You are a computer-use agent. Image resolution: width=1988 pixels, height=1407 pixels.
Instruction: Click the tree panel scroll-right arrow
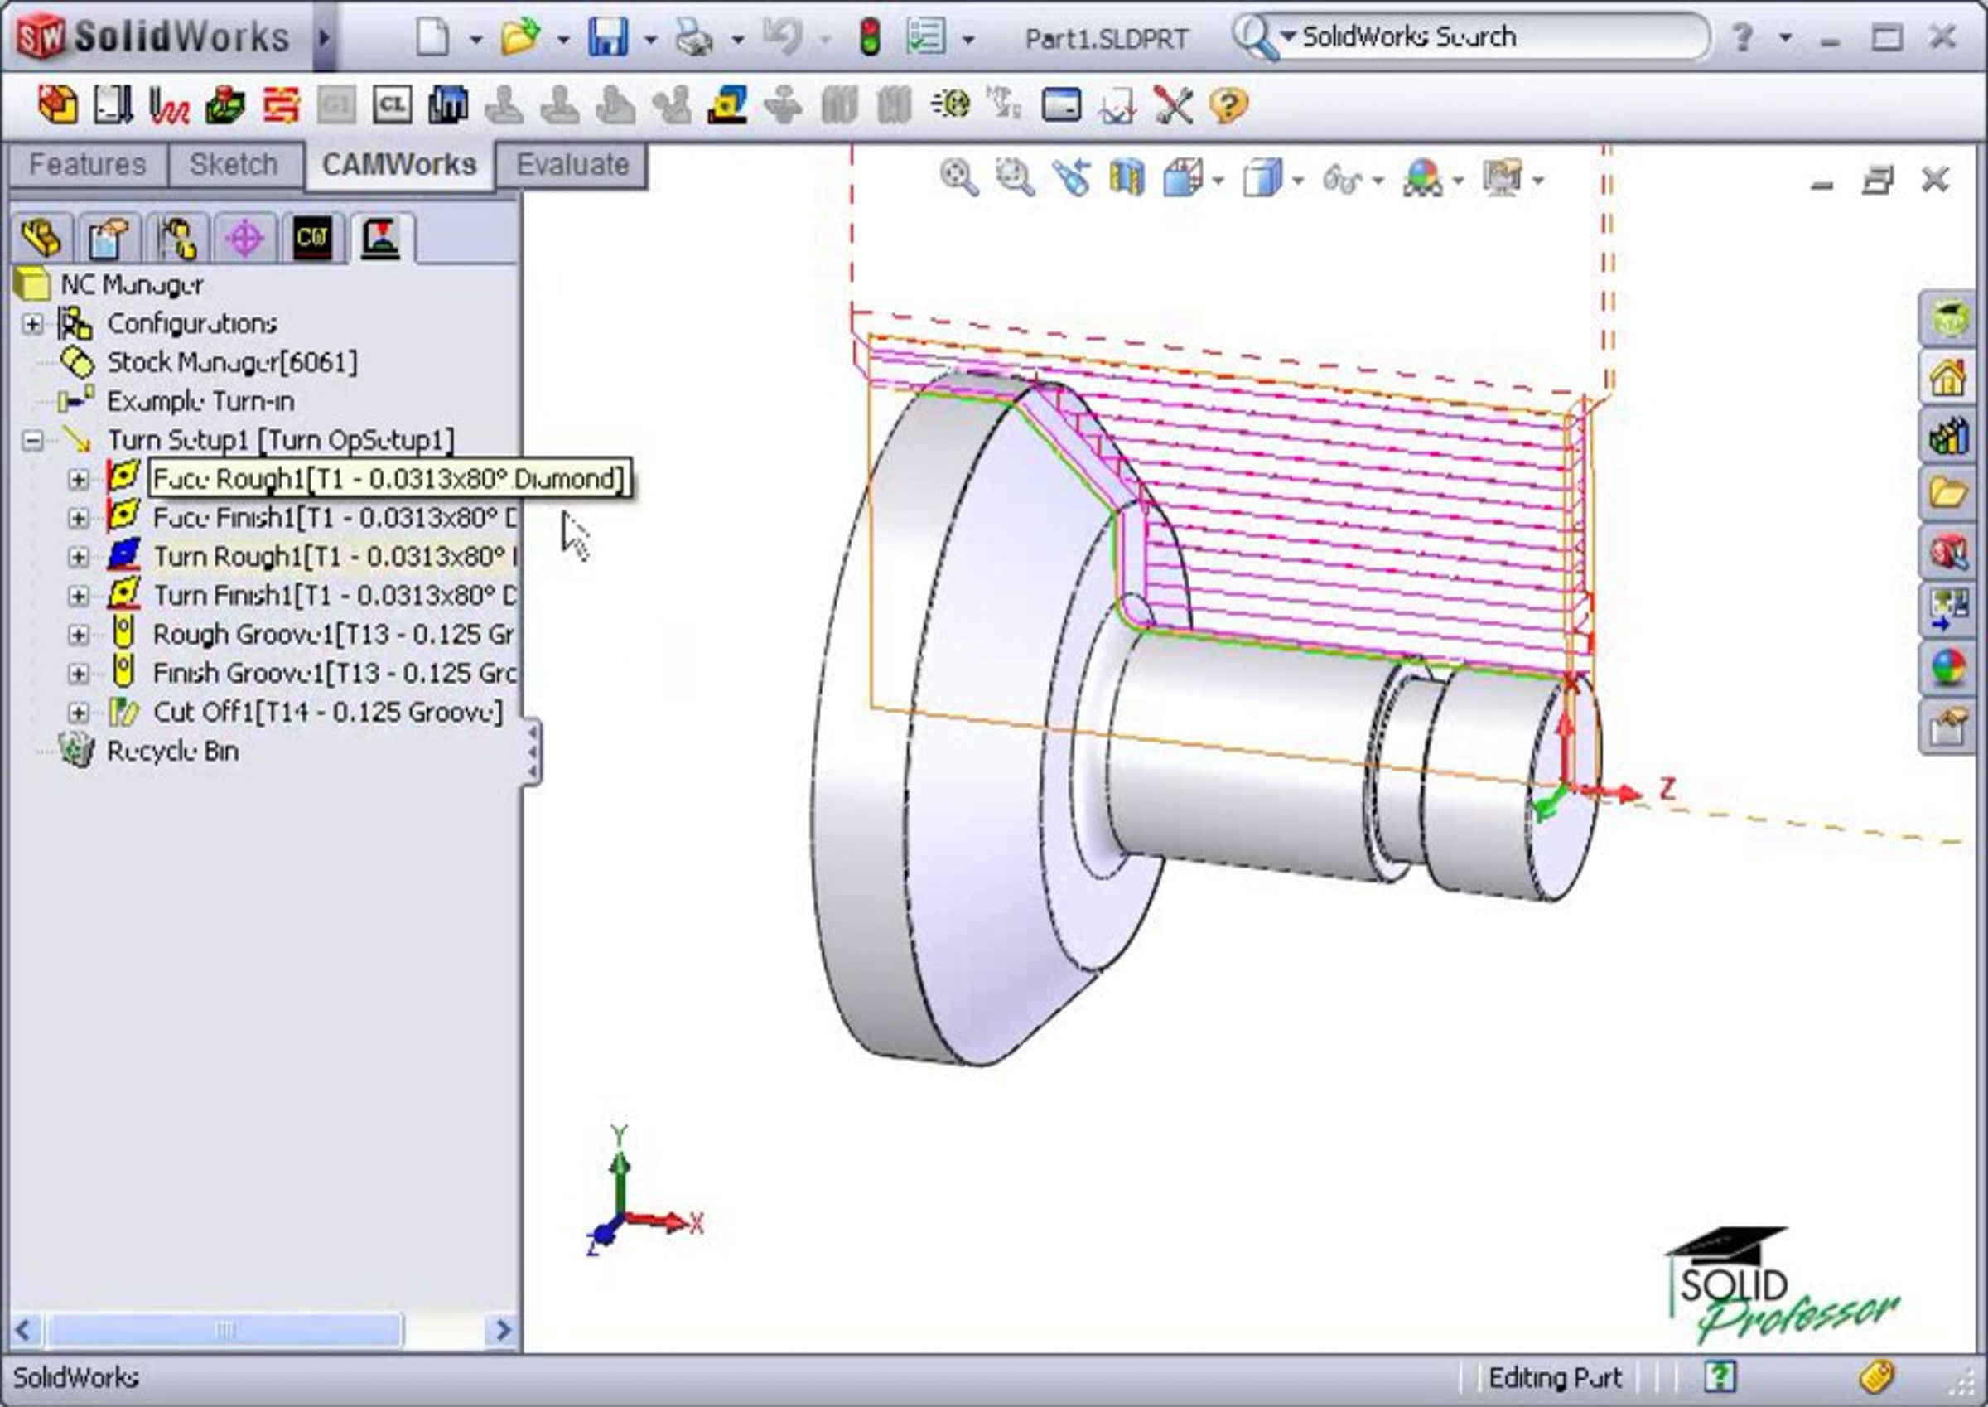point(501,1330)
